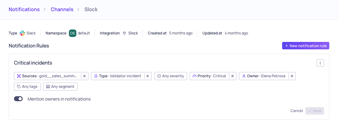Click the severity alert circle icon
The width and height of the screenshot is (338, 131).
pyautogui.click(x=159, y=76)
